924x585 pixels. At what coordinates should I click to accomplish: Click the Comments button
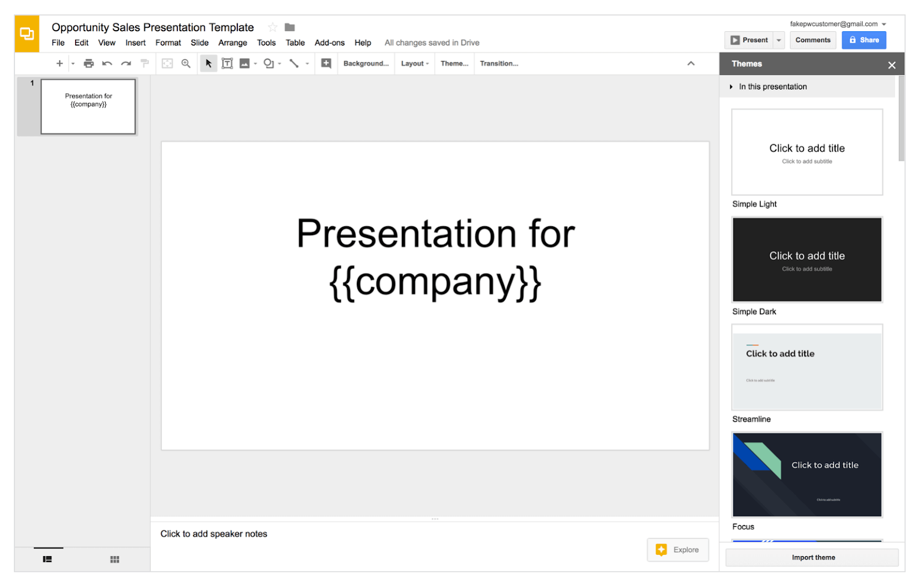tap(813, 40)
